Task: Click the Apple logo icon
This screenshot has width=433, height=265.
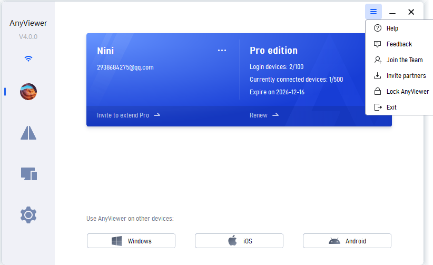Action: [x=232, y=240]
